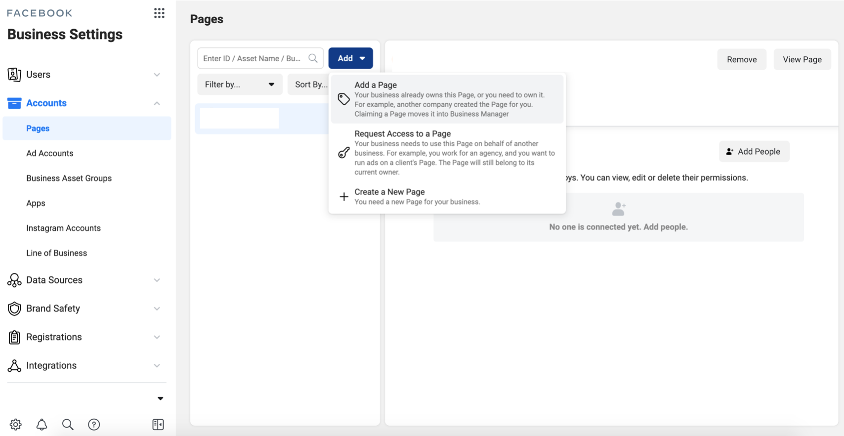
Task: Select Add a Page option
Action: click(447, 99)
